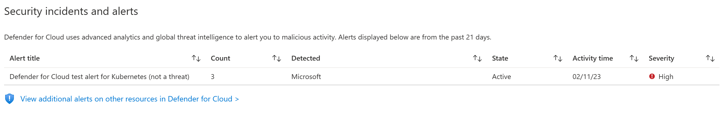Select the Severity column header
Screen dimensions: 726x115
click(662, 58)
